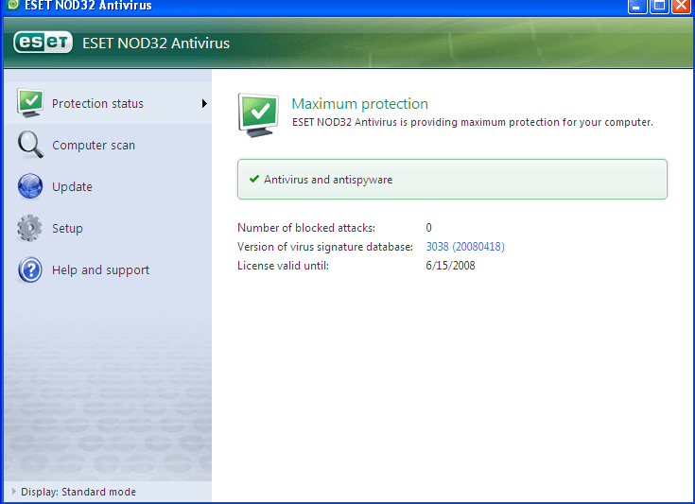Open the Setup section
This screenshot has height=504, width=695.
(108, 228)
